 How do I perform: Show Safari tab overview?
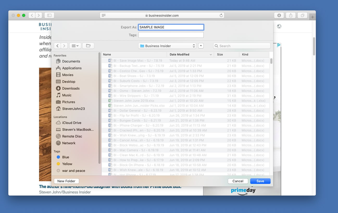pos(302,15)
